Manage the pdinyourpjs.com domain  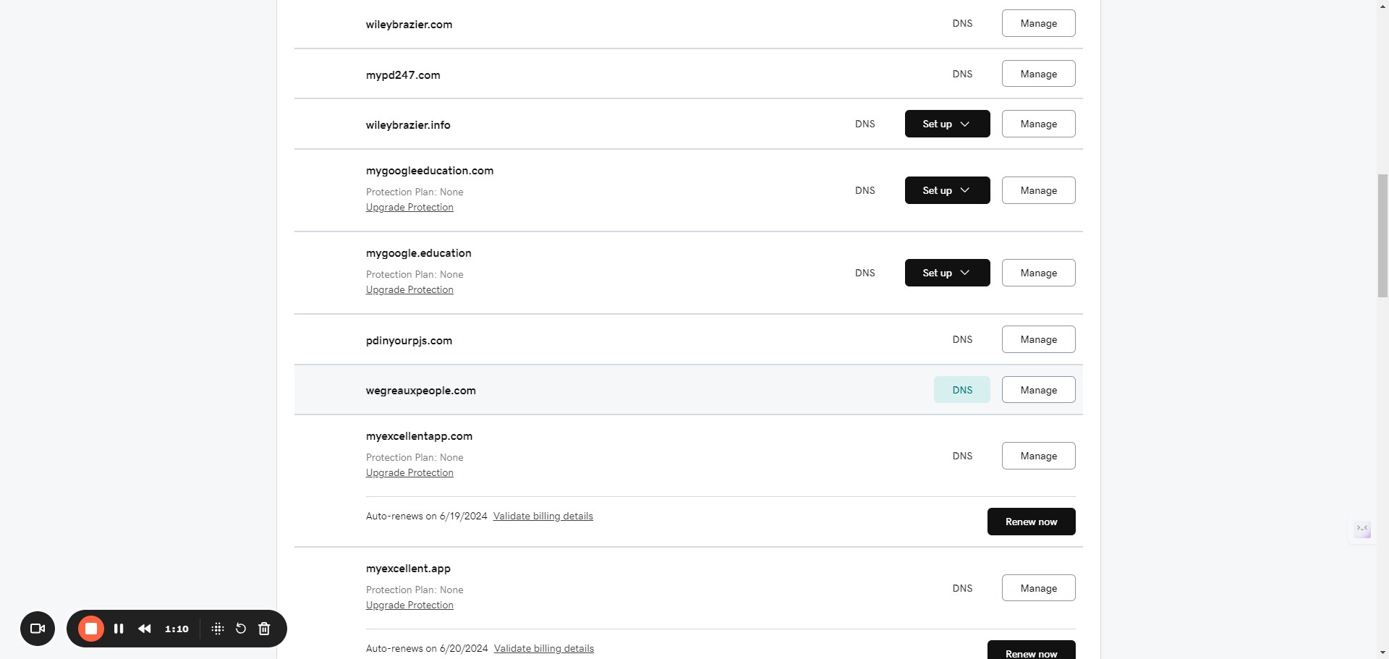1038,339
